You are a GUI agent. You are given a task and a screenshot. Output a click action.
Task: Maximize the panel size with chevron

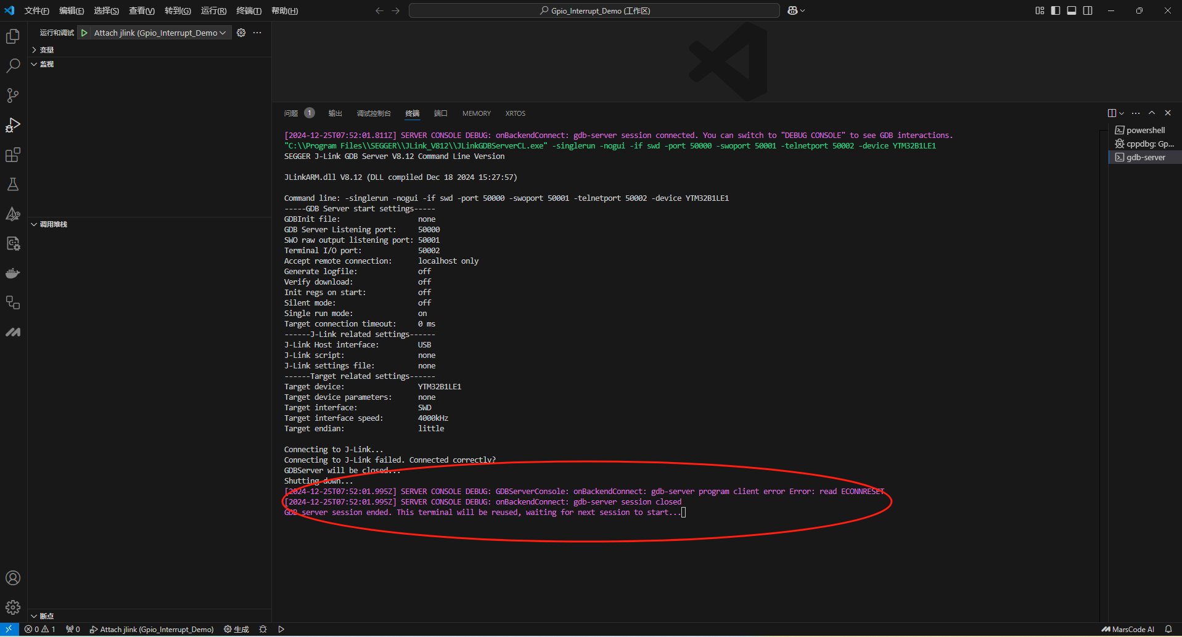point(1152,113)
